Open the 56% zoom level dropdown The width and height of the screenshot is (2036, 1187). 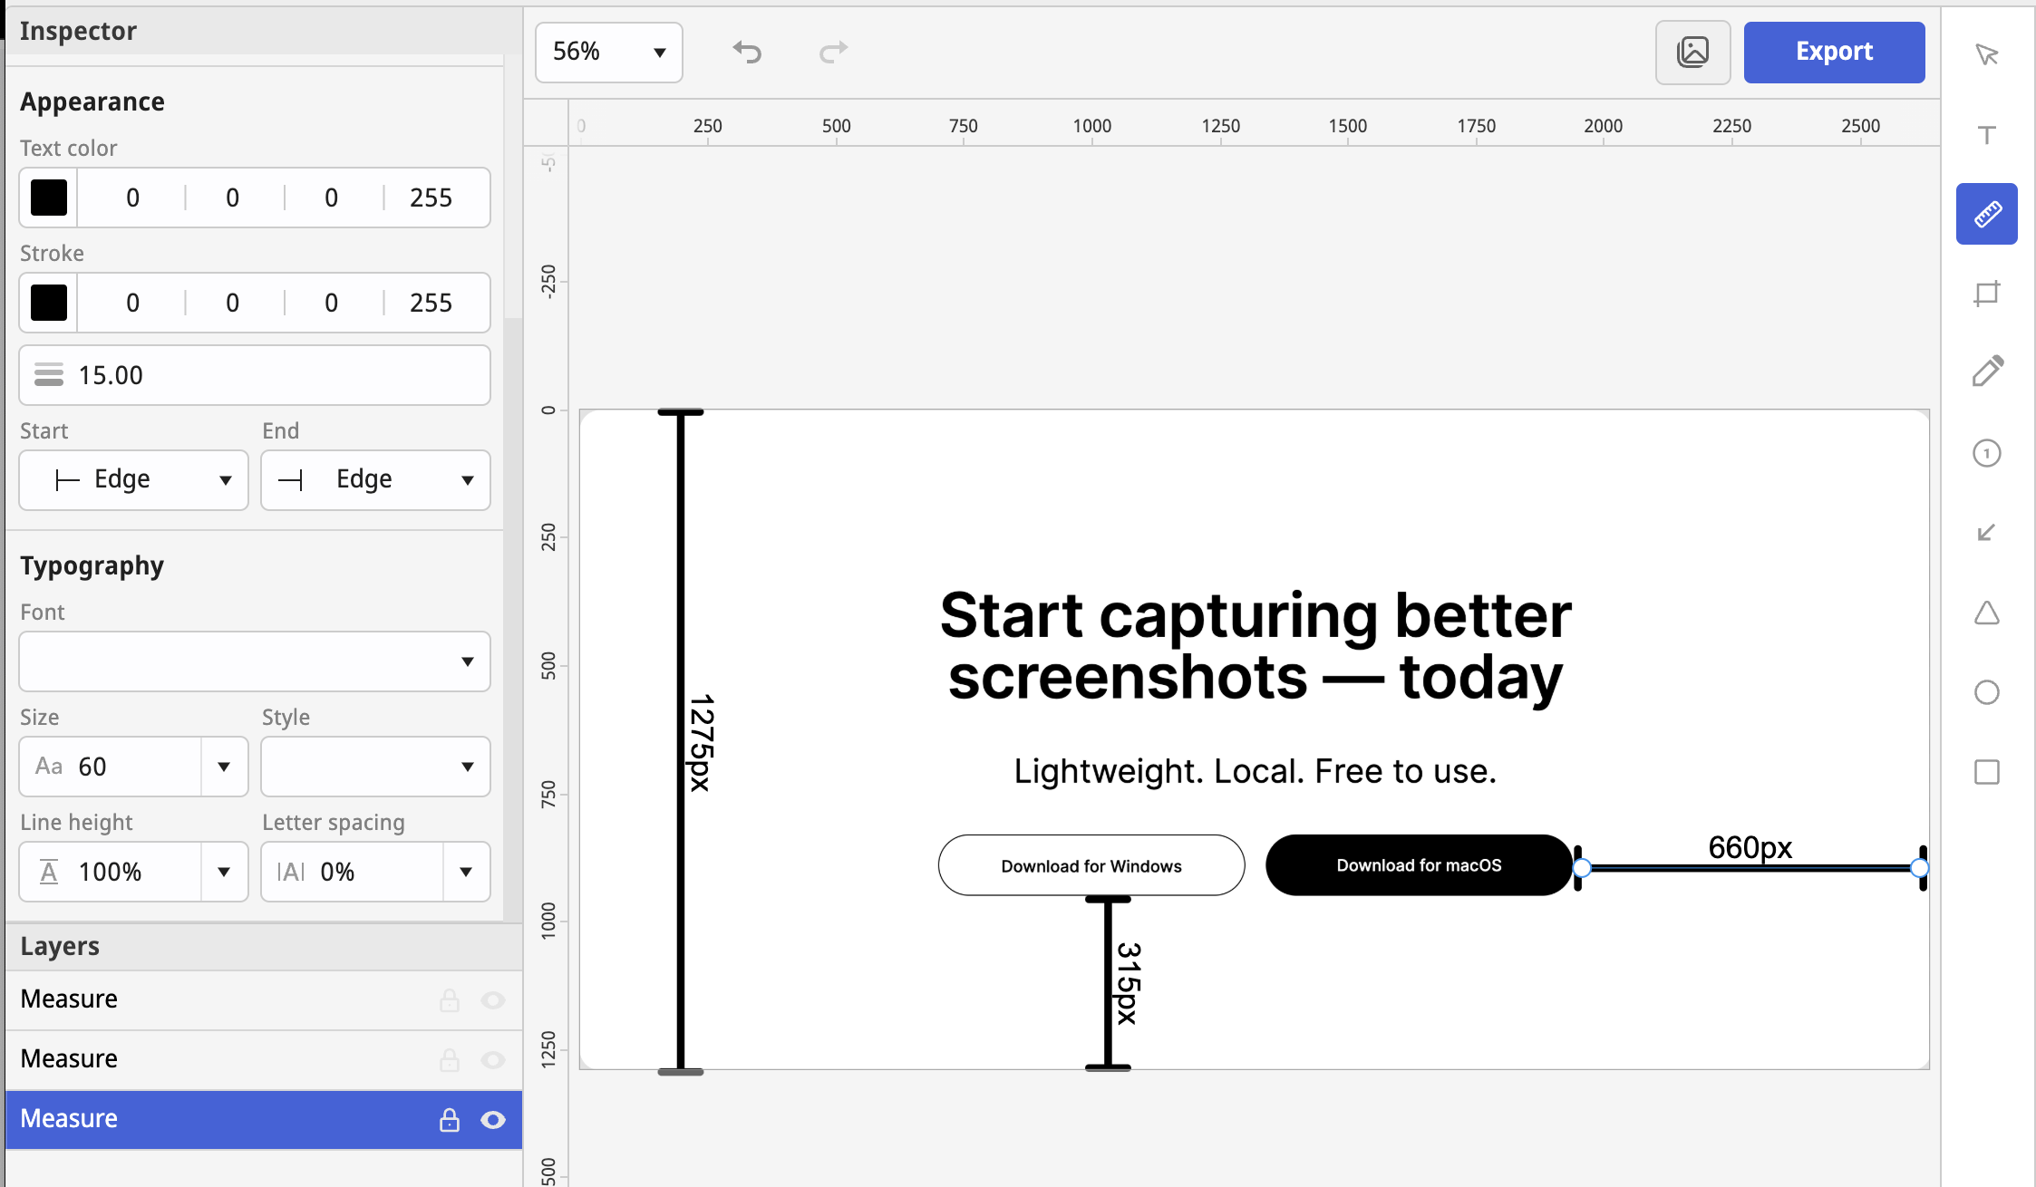point(608,53)
